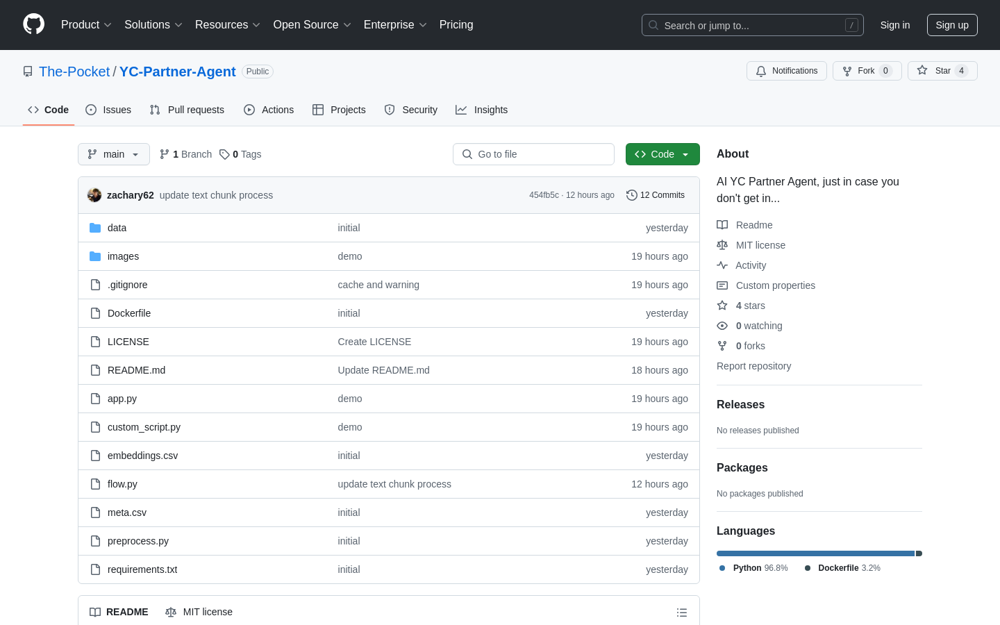Open the data folder
The image size is (1000, 625).
[x=117, y=228]
